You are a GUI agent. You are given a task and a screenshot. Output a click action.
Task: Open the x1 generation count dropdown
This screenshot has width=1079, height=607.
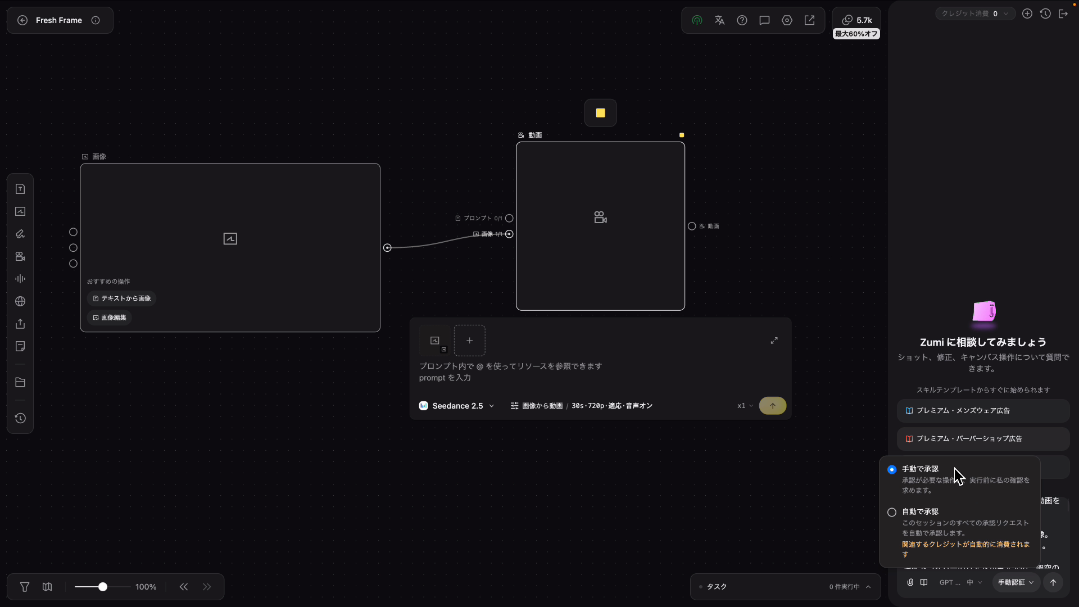point(745,406)
